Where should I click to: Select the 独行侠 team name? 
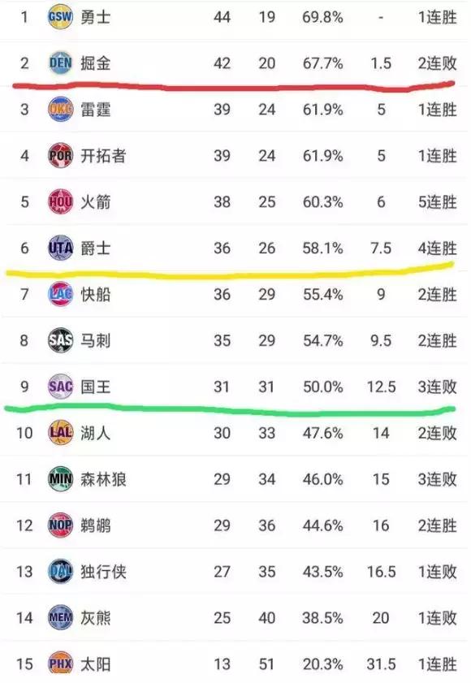click(x=103, y=572)
